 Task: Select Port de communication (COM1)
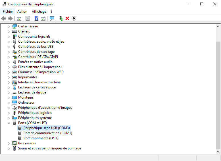click(48, 133)
